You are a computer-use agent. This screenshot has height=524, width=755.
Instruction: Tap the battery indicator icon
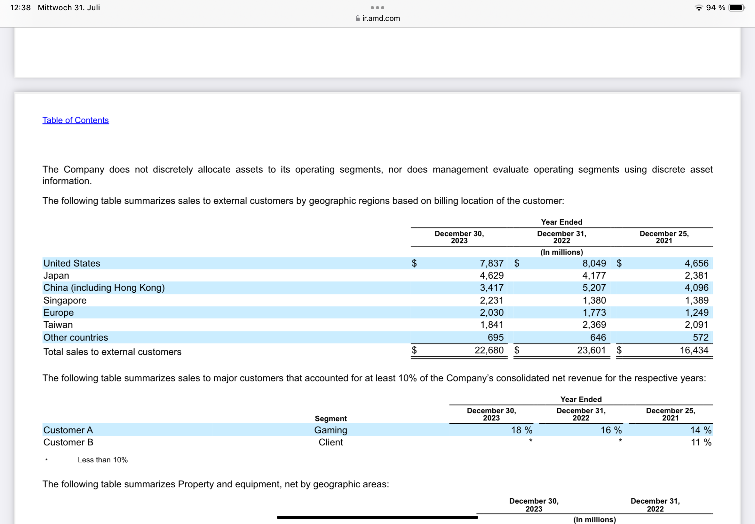[736, 8]
